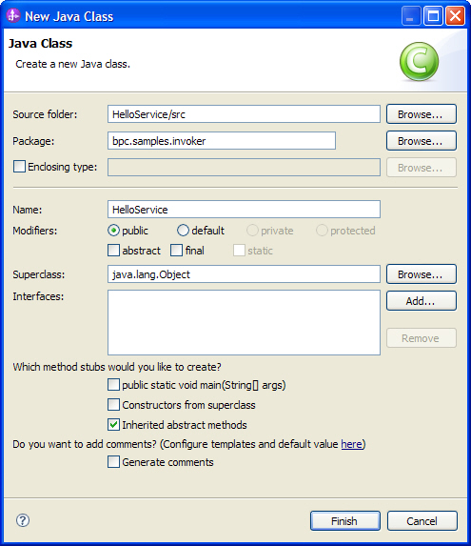Click the help question mark icon
The height and width of the screenshot is (546, 471).
(x=23, y=520)
